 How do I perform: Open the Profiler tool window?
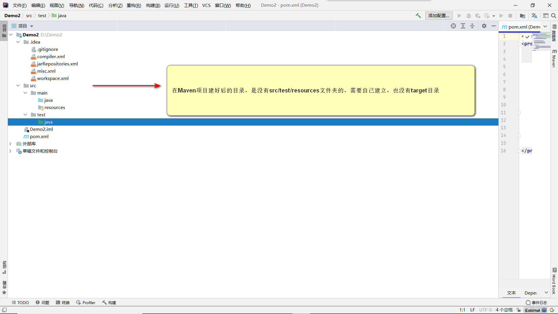(x=86, y=303)
